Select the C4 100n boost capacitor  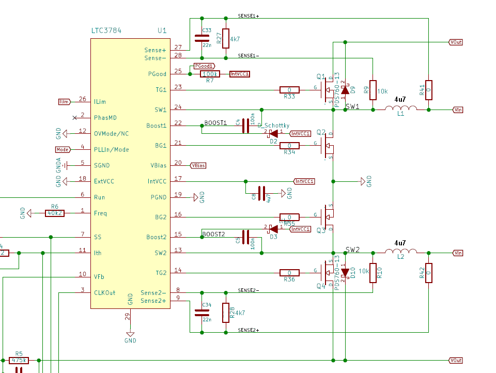click(x=245, y=126)
